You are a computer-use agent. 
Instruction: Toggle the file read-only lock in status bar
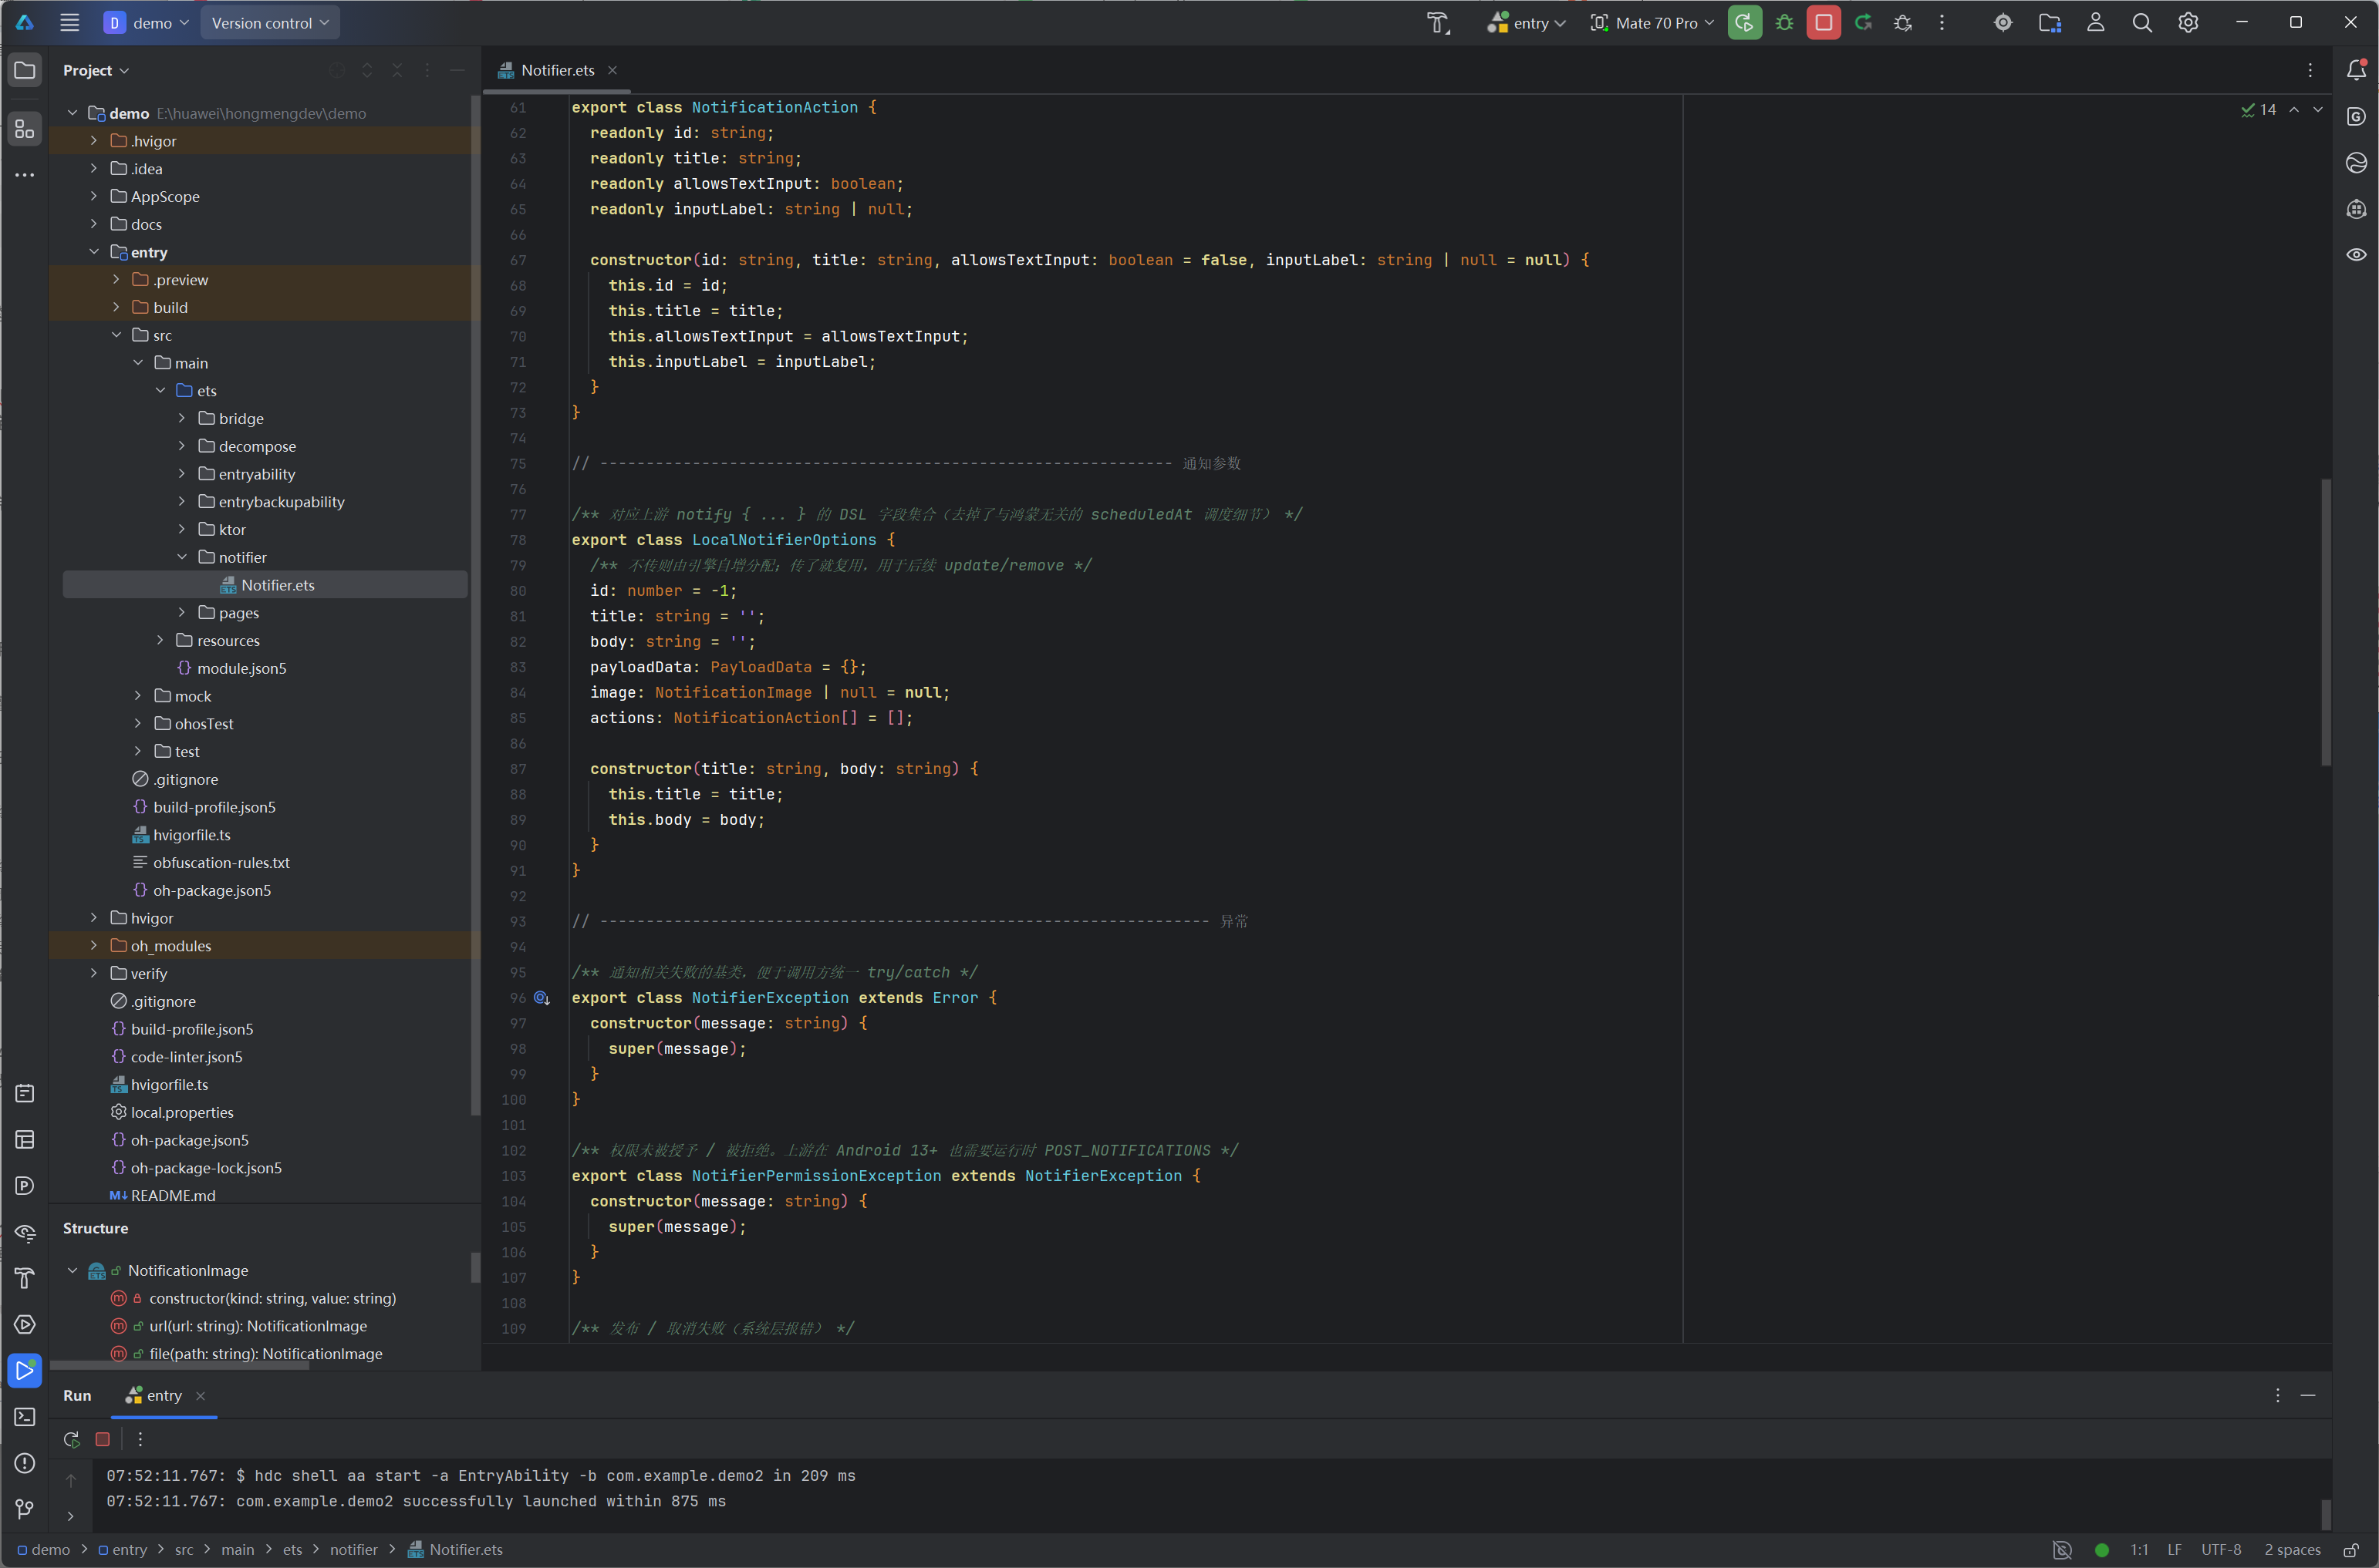pos(2351,1550)
